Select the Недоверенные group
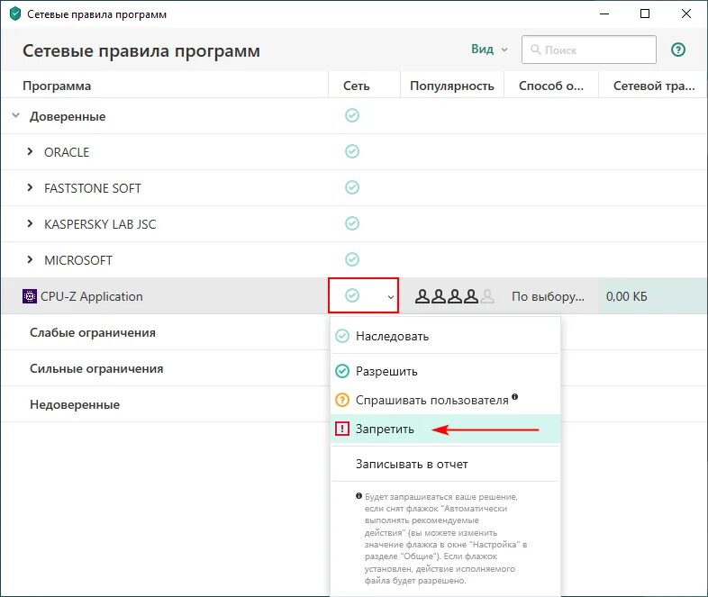Screen dimensions: 708x597 pos(75,405)
